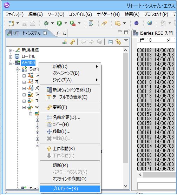
Task: Maximize the Remote Systems panel
Action: [126, 32]
